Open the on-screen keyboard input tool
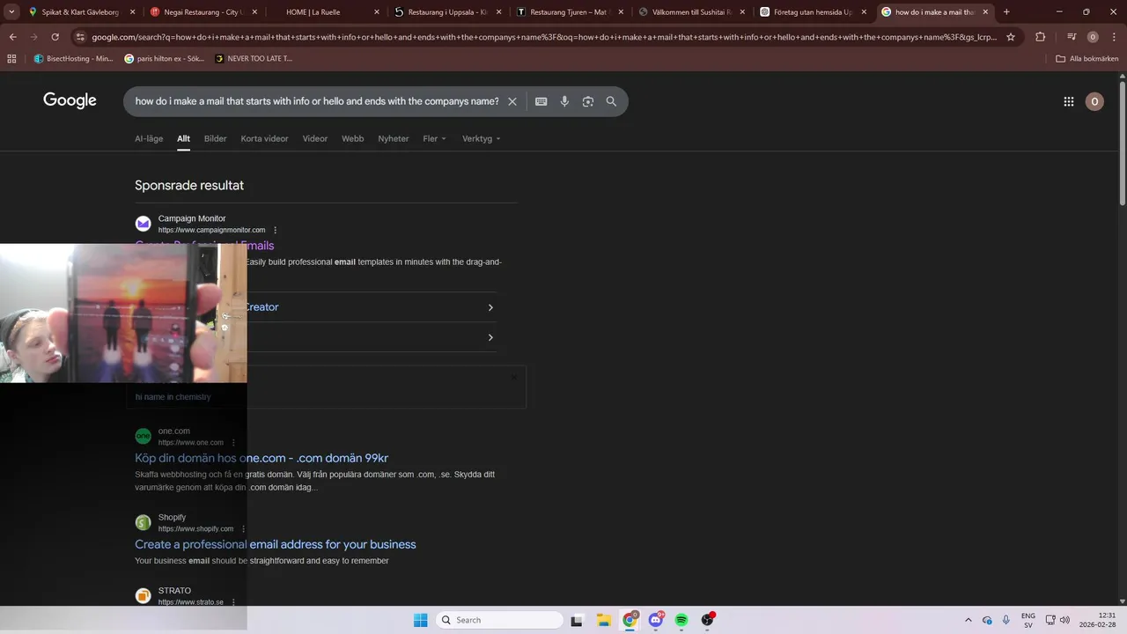The width and height of the screenshot is (1127, 634). tap(541, 101)
